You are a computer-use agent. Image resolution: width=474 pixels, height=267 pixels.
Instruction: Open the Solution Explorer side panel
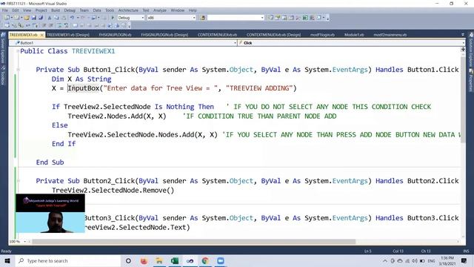pyautogui.click(x=471, y=50)
